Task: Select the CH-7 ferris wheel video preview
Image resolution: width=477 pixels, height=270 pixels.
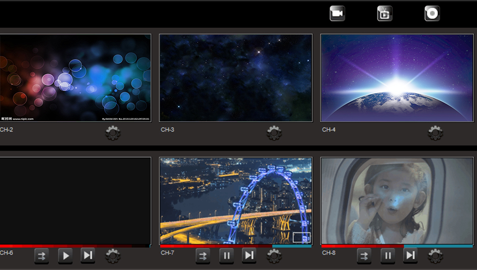Action: click(x=236, y=201)
